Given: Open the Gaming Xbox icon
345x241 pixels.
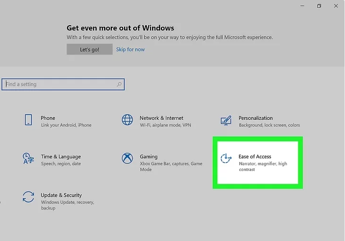Looking at the screenshot, I should tap(127, 158).
